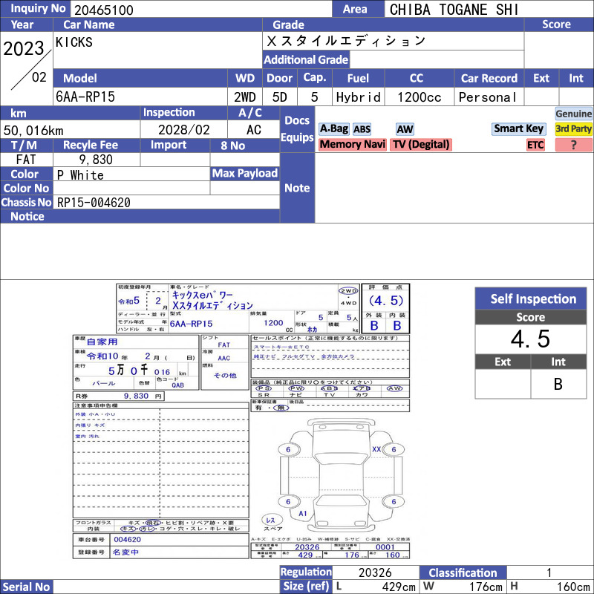Select the 5D door value
The image size is (594, 594).
(x=280, y=97)
